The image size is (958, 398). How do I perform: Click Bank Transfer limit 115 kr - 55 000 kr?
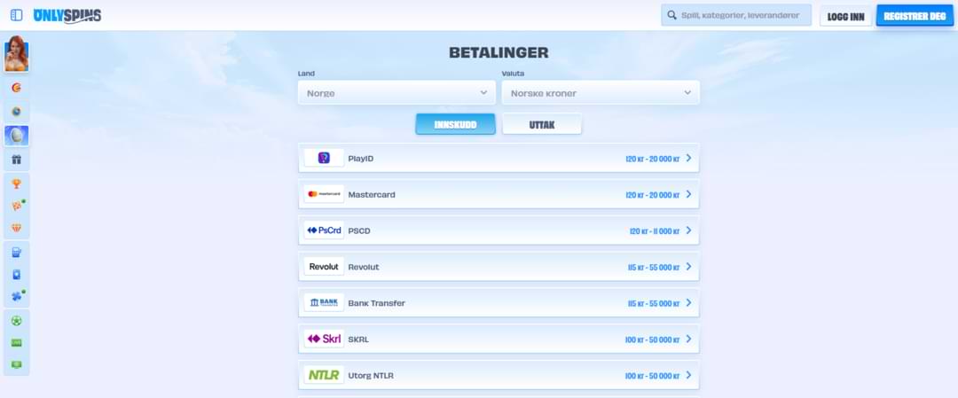pos(654,303)
